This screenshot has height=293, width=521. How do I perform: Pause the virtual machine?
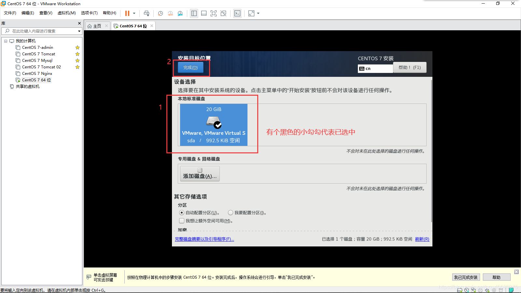[x=127, y=13]
